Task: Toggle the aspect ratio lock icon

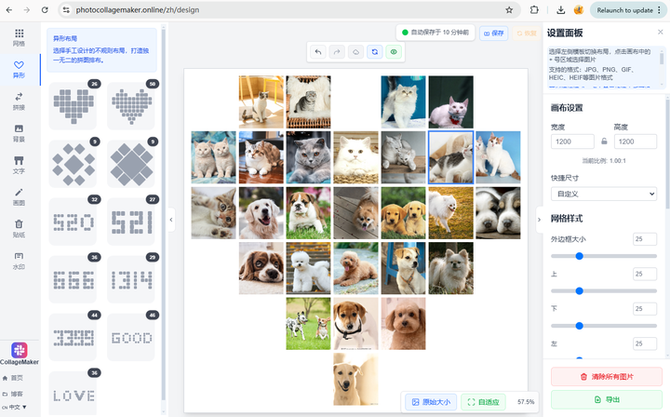Action: (604, 141)
